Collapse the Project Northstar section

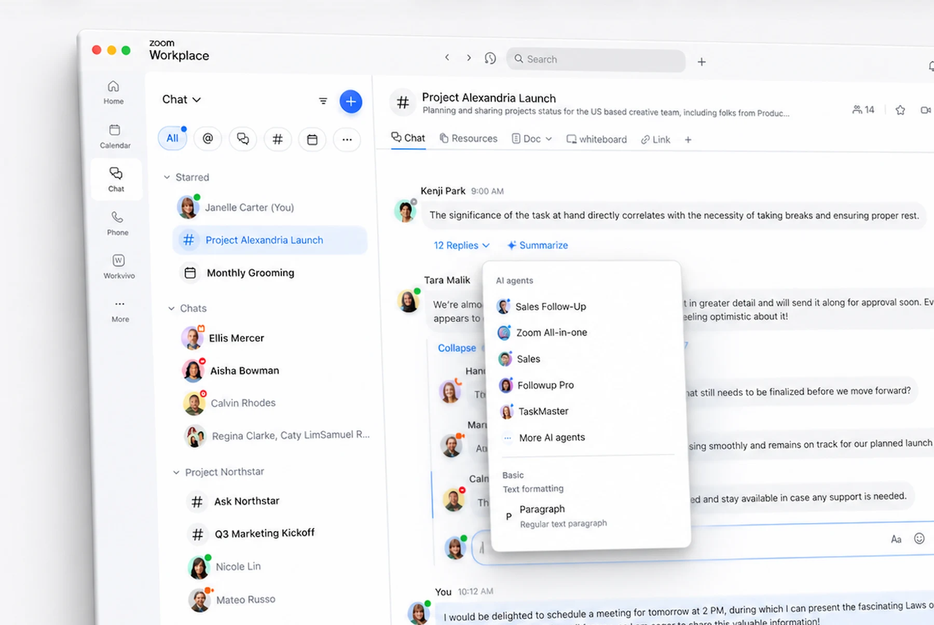coord(176,472)
